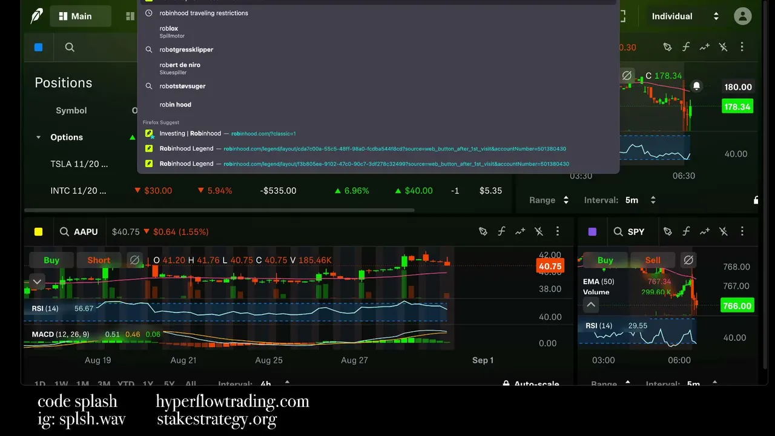
Task: Open Investing | Robinhood Firefox suggestion
Action: point(378,133)
